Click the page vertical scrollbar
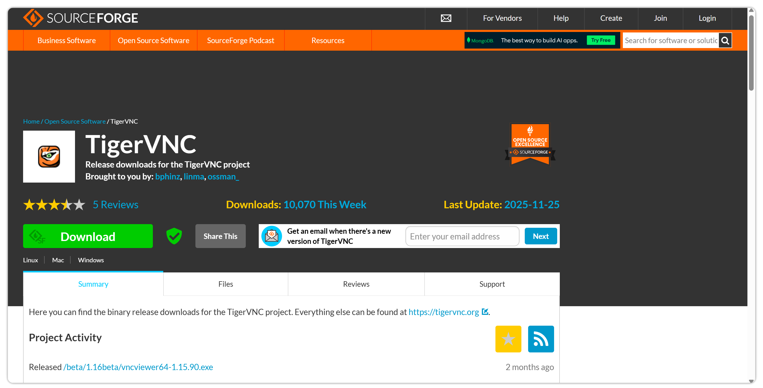Image resolution: width=763 pixels, height=388 pixels. tap(751, 53)
